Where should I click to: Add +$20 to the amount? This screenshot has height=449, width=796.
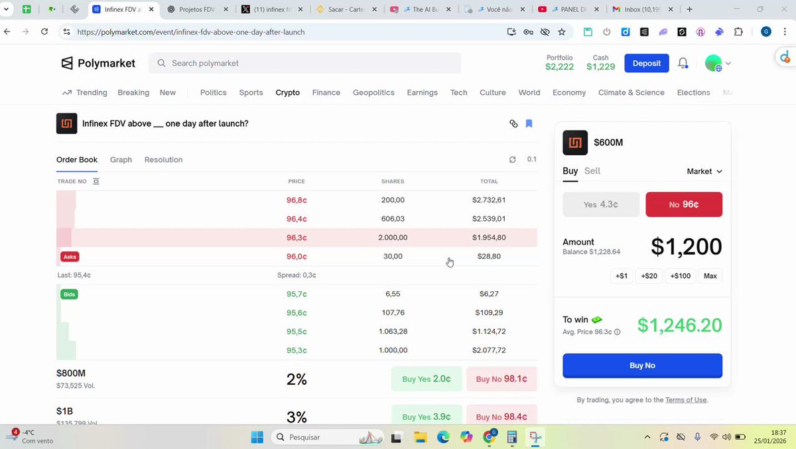650,276
